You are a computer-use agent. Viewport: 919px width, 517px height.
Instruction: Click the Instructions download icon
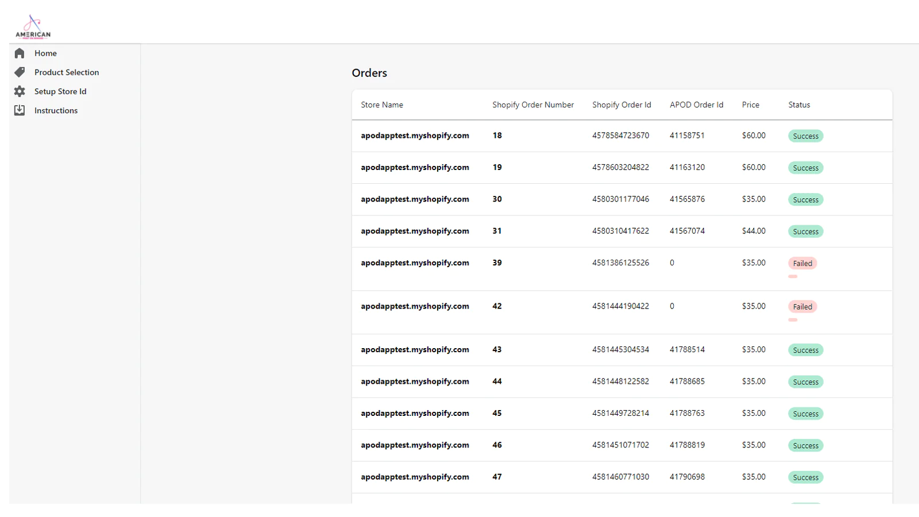(20, 110)
